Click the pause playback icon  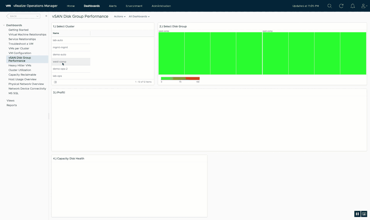click(x=357, y=214)
